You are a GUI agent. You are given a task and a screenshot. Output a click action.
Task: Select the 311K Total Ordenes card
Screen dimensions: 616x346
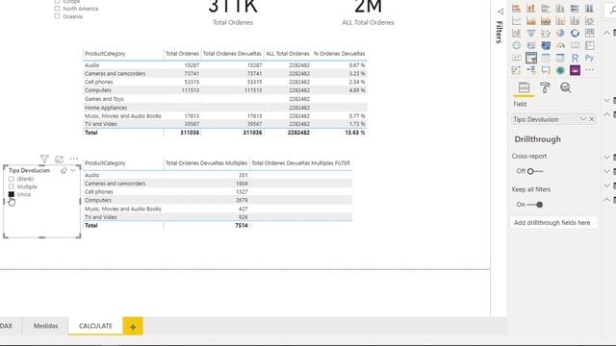233,12
